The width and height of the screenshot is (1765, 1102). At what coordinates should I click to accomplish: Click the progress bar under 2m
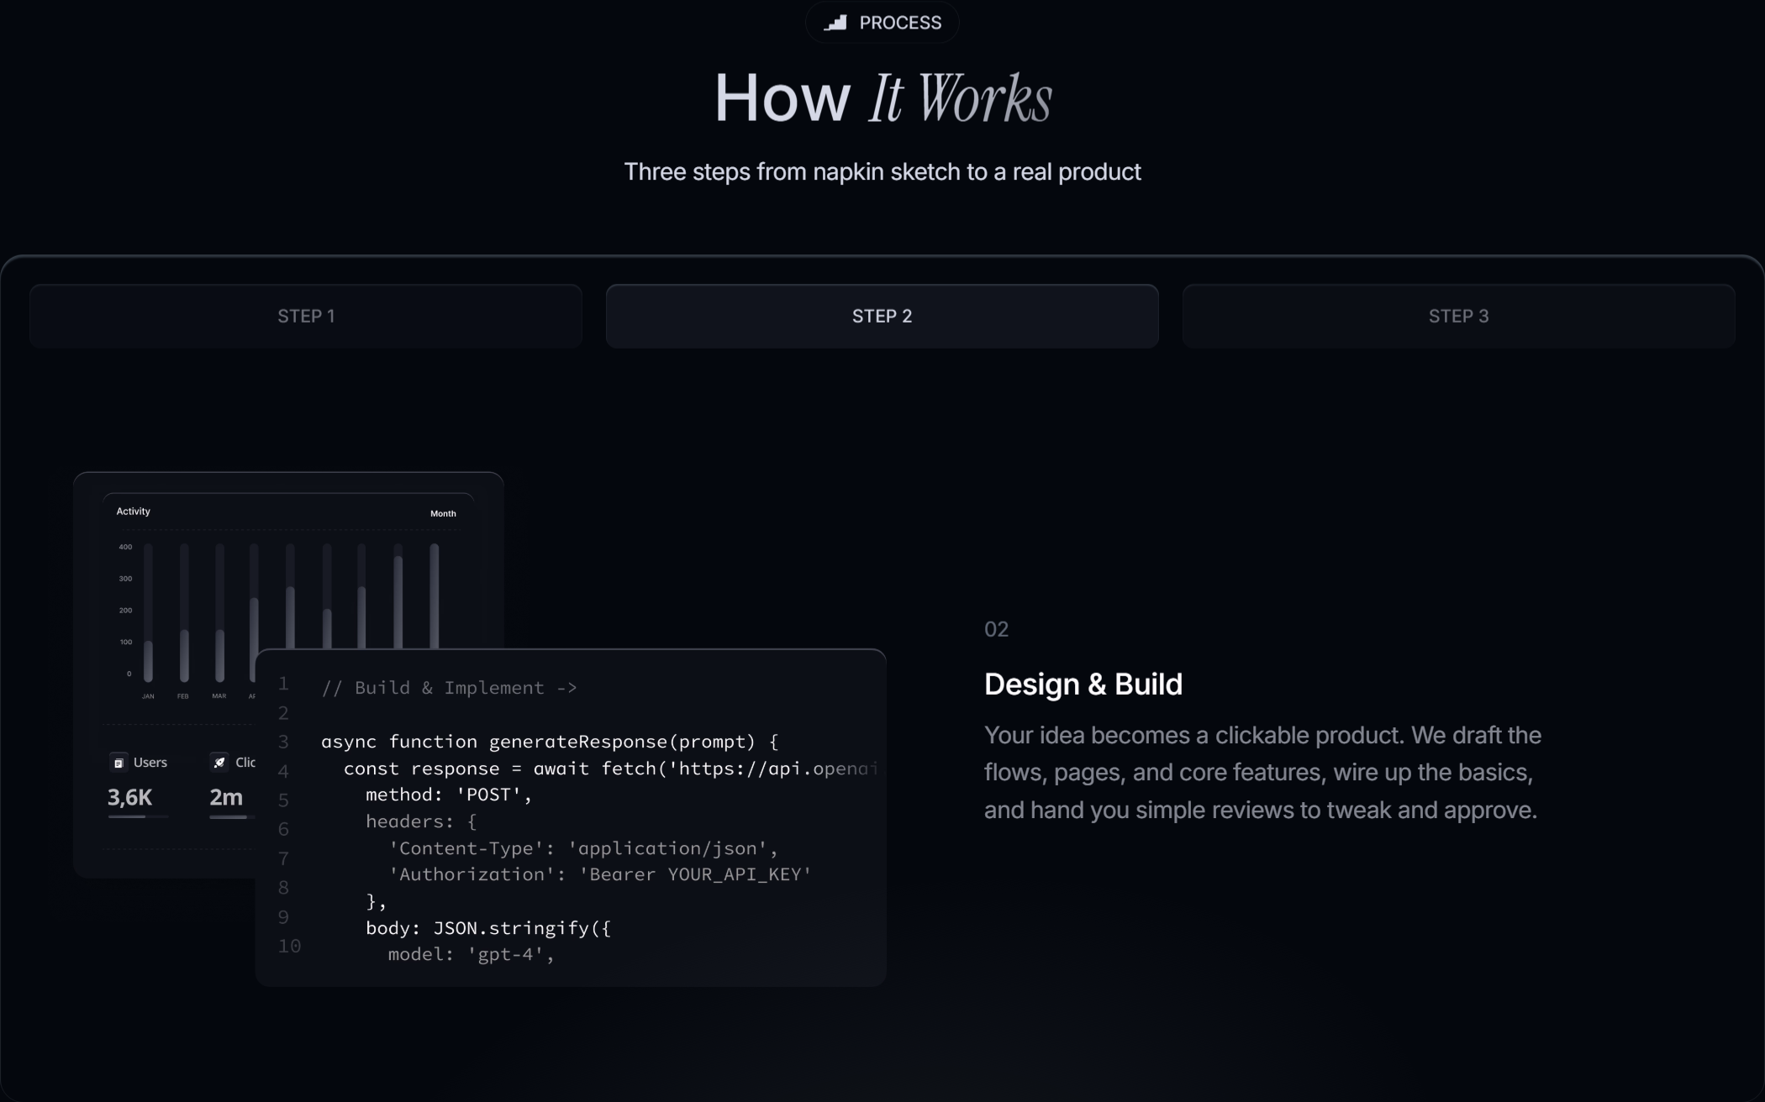point(230,816)
